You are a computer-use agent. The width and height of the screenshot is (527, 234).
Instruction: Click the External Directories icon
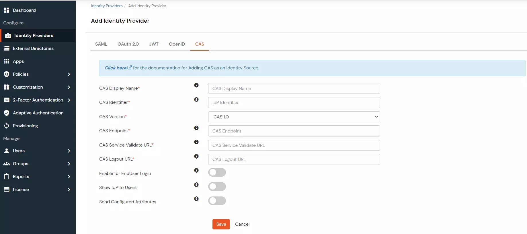(x=7, y=48)
